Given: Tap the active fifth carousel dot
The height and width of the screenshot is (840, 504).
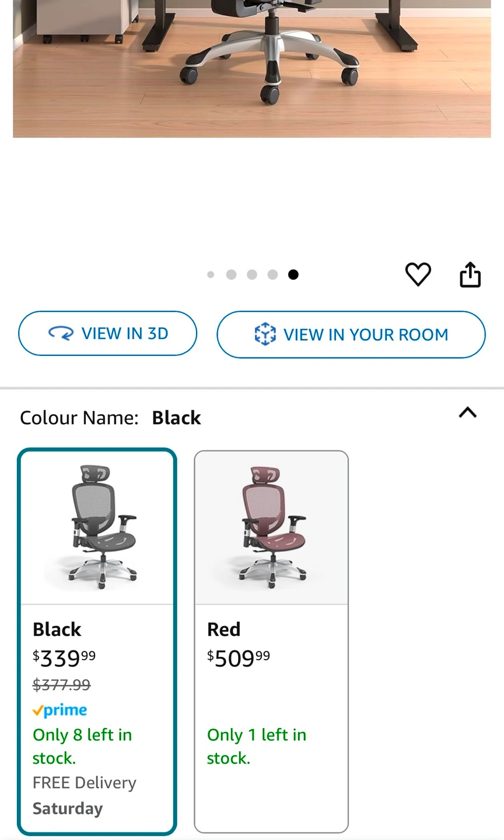Looking at the screenshot, I should pyautogui.click(x=293, y=275).
